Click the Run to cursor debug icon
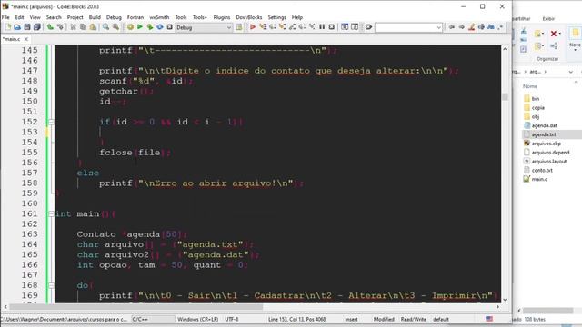 tap(263, 27)
